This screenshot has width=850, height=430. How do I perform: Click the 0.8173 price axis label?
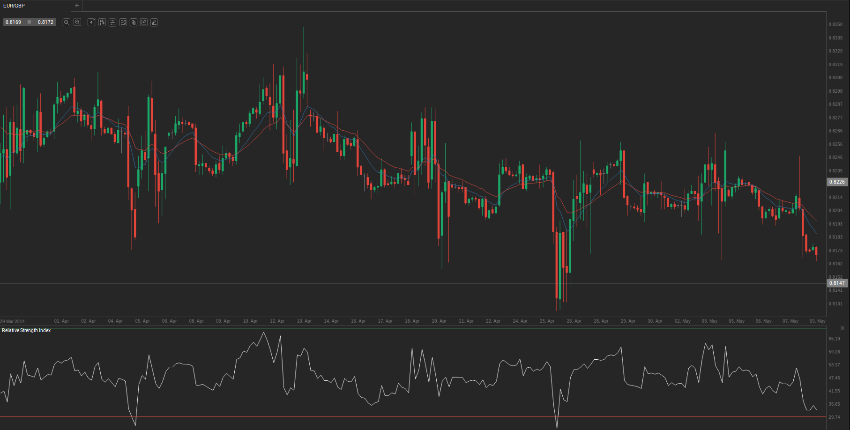(835, 251)
